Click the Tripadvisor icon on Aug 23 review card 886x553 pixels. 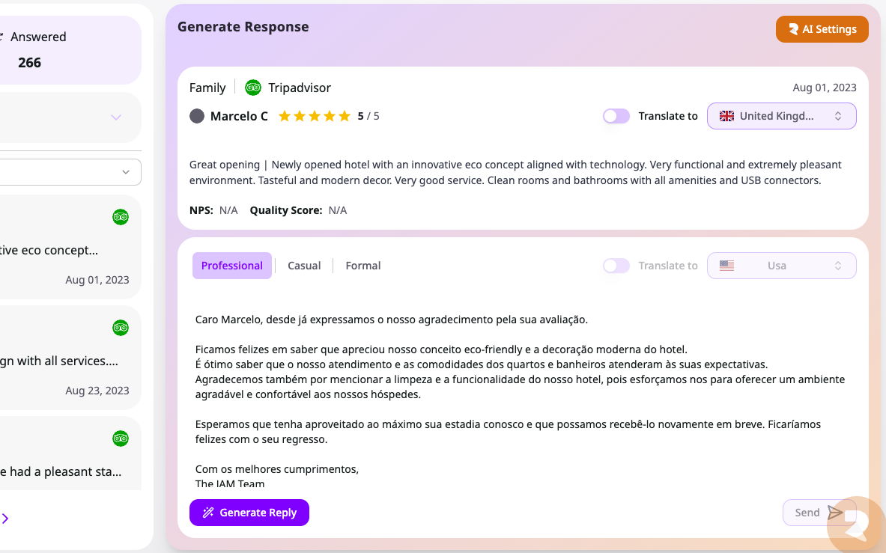tap(121, 328)
